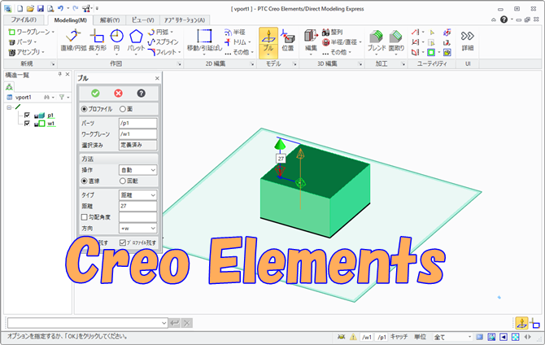Switch to the ビュー(V) tab

coord(142,20)
